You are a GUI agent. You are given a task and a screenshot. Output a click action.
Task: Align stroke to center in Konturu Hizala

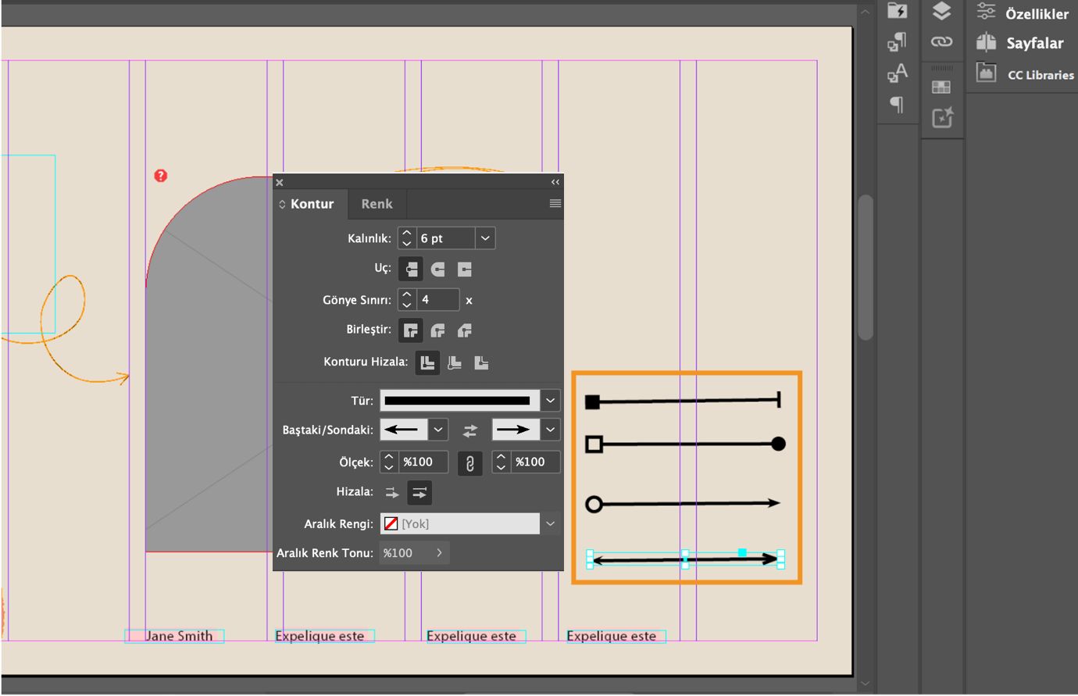427,362
